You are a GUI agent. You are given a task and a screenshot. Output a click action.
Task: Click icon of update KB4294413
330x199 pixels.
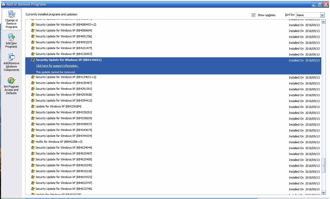pyautogui.click(x=33, y=101)
